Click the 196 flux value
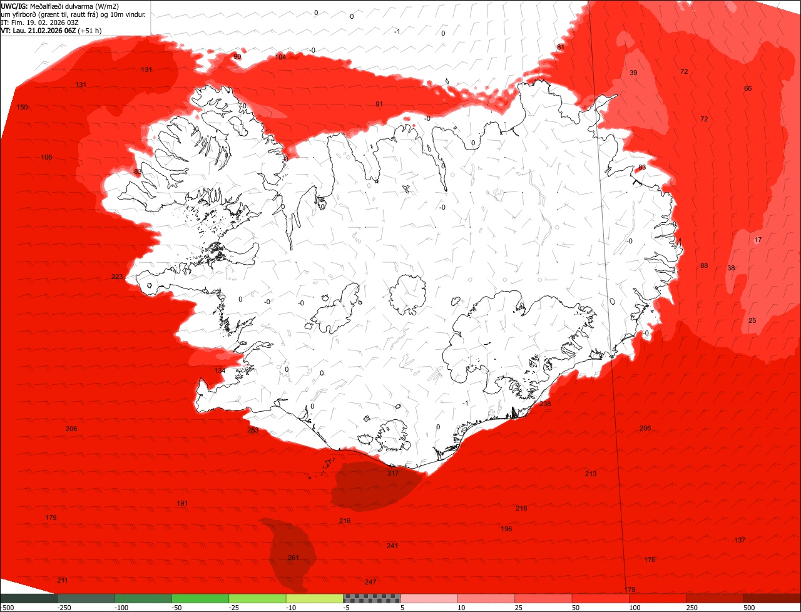Viewport: 801px width, 612px height. point(507,529)
